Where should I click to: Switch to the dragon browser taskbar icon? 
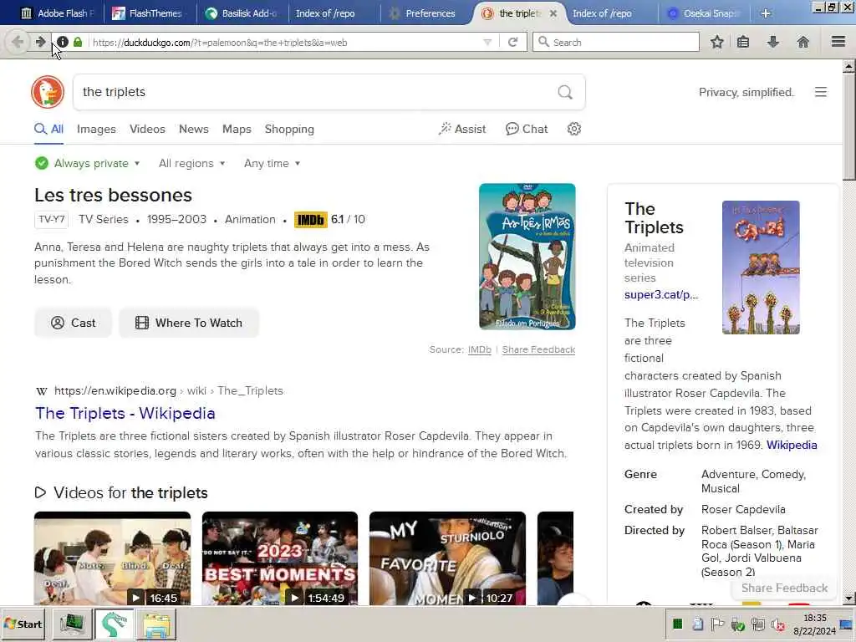pos(114,624)
